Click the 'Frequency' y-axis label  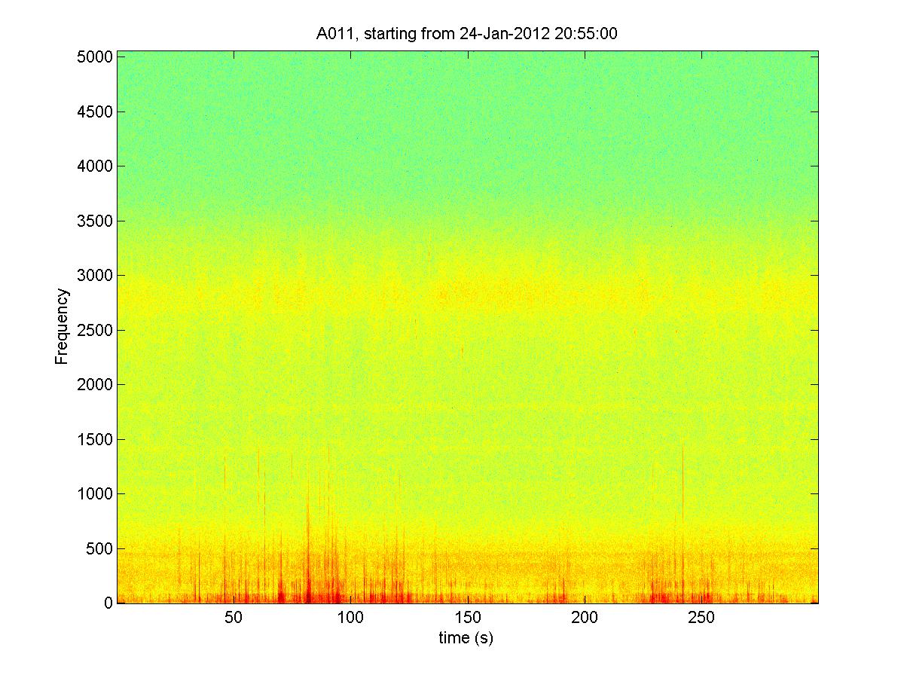pos(62,326)
